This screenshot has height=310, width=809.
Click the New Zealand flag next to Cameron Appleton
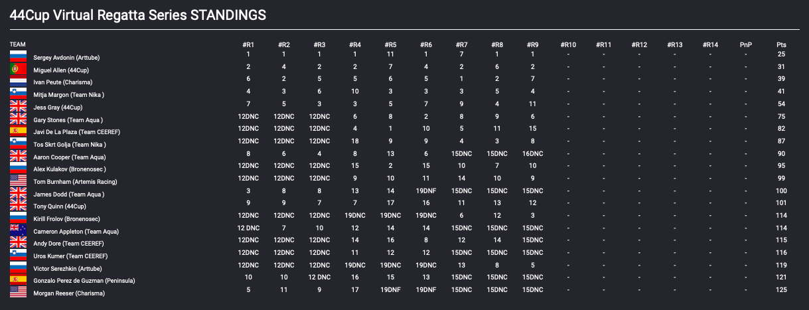click(x=18, y=230)
